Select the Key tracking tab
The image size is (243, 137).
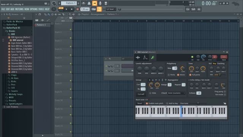click(215, 64)
